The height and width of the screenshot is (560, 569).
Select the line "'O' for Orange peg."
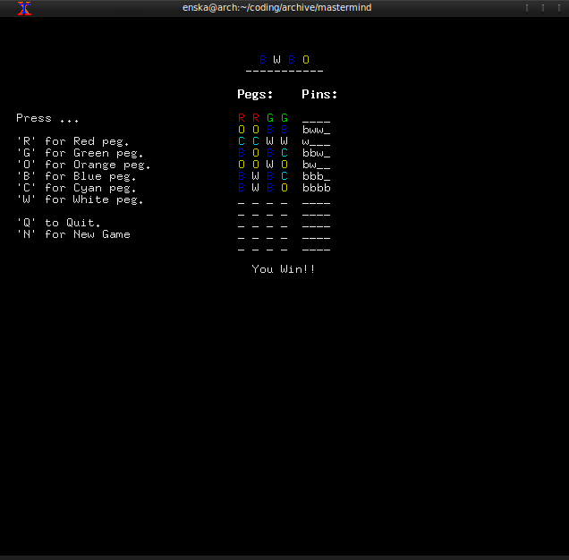[83, 165]
